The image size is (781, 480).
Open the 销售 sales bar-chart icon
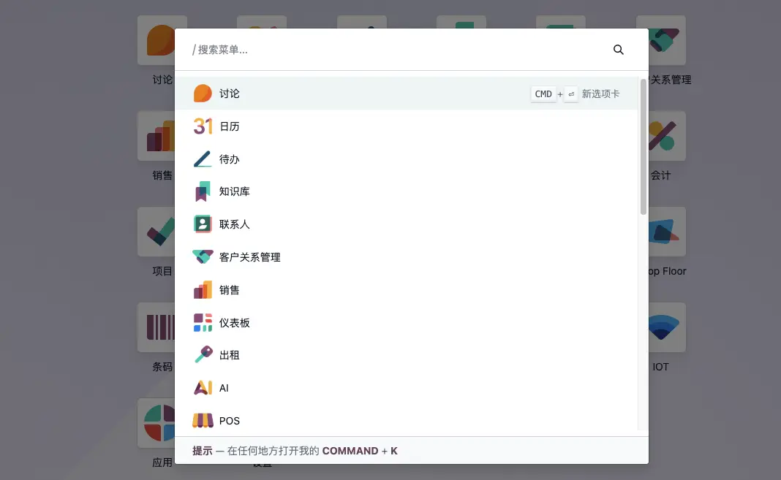(202, 289)
